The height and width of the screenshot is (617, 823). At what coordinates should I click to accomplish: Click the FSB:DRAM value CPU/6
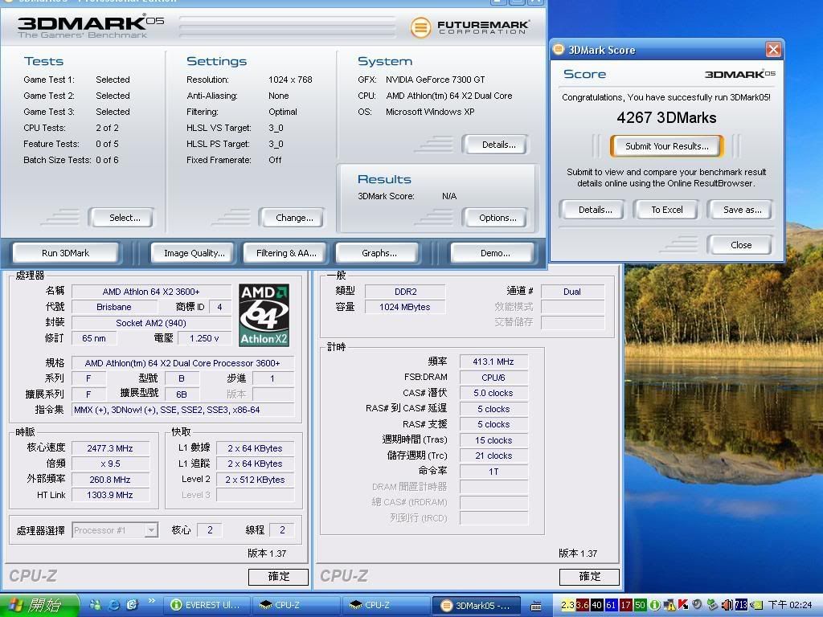(x=493, y=378)
